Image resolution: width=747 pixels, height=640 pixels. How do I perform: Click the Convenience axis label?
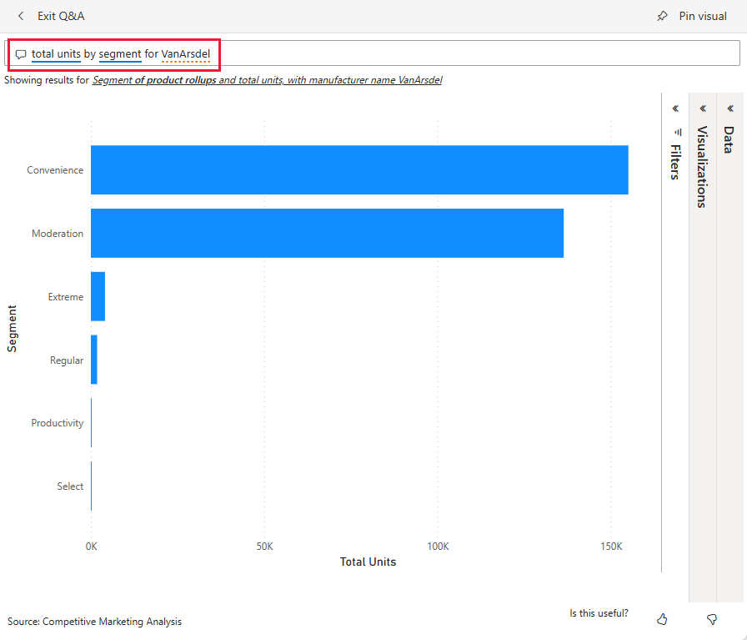[55, 170]
